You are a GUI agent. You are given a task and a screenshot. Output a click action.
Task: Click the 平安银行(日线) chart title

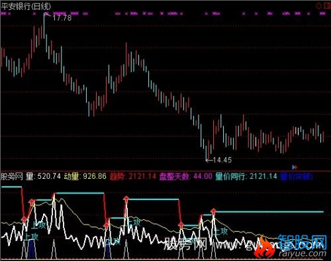pos(26,7)
